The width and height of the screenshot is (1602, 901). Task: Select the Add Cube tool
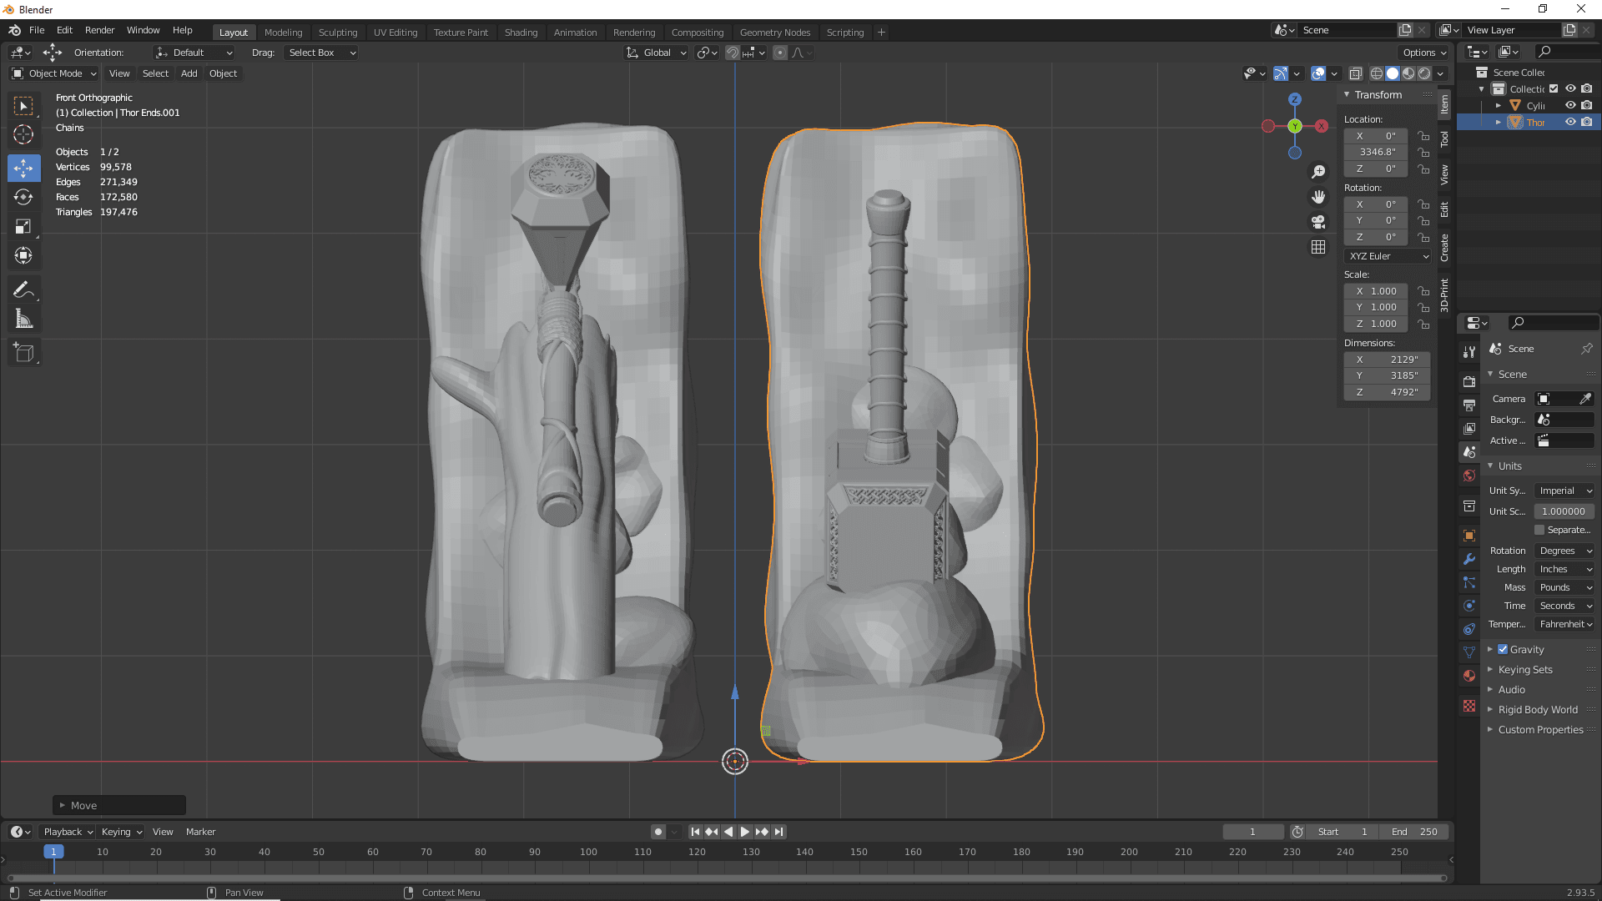23,353
